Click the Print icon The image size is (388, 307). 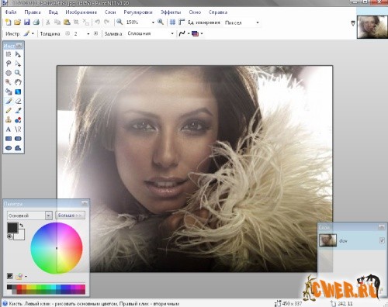tap(36, 22)
